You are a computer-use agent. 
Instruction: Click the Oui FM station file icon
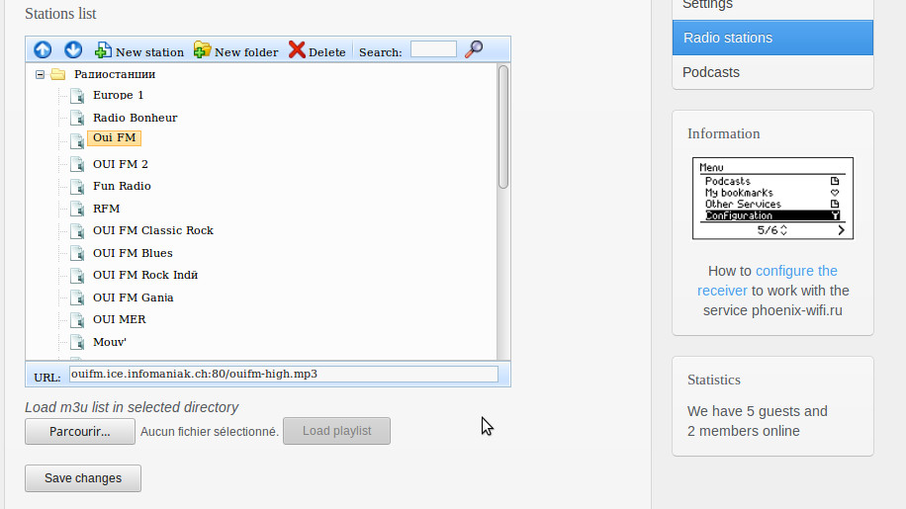pos(77,140)
